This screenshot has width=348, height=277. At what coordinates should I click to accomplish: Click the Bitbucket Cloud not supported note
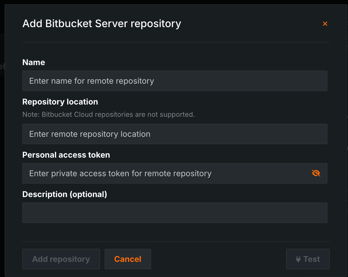point(109,115)
